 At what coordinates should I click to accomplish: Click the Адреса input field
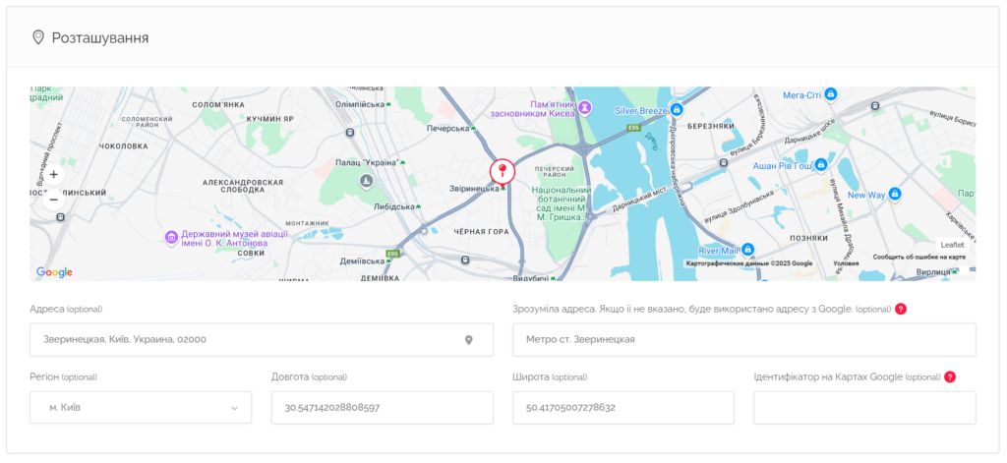click(262, 340)
